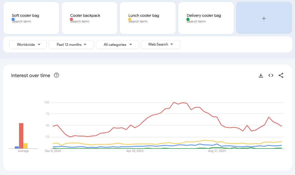
Task: Select the Cooler backpack term card
Action: (89, 18)
